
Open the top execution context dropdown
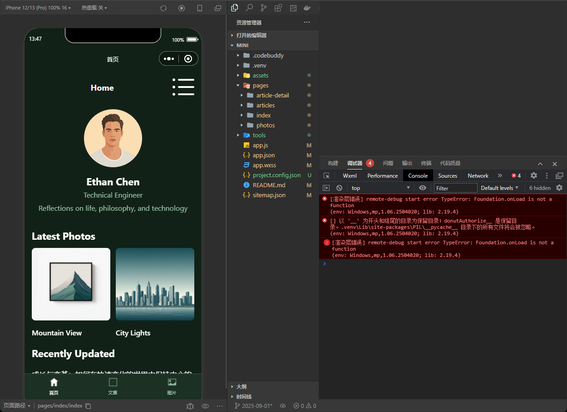pos(380,188)
